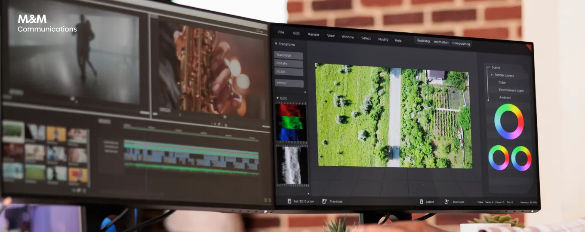
Task: Open the Modify menu
Action: point(383,40)
